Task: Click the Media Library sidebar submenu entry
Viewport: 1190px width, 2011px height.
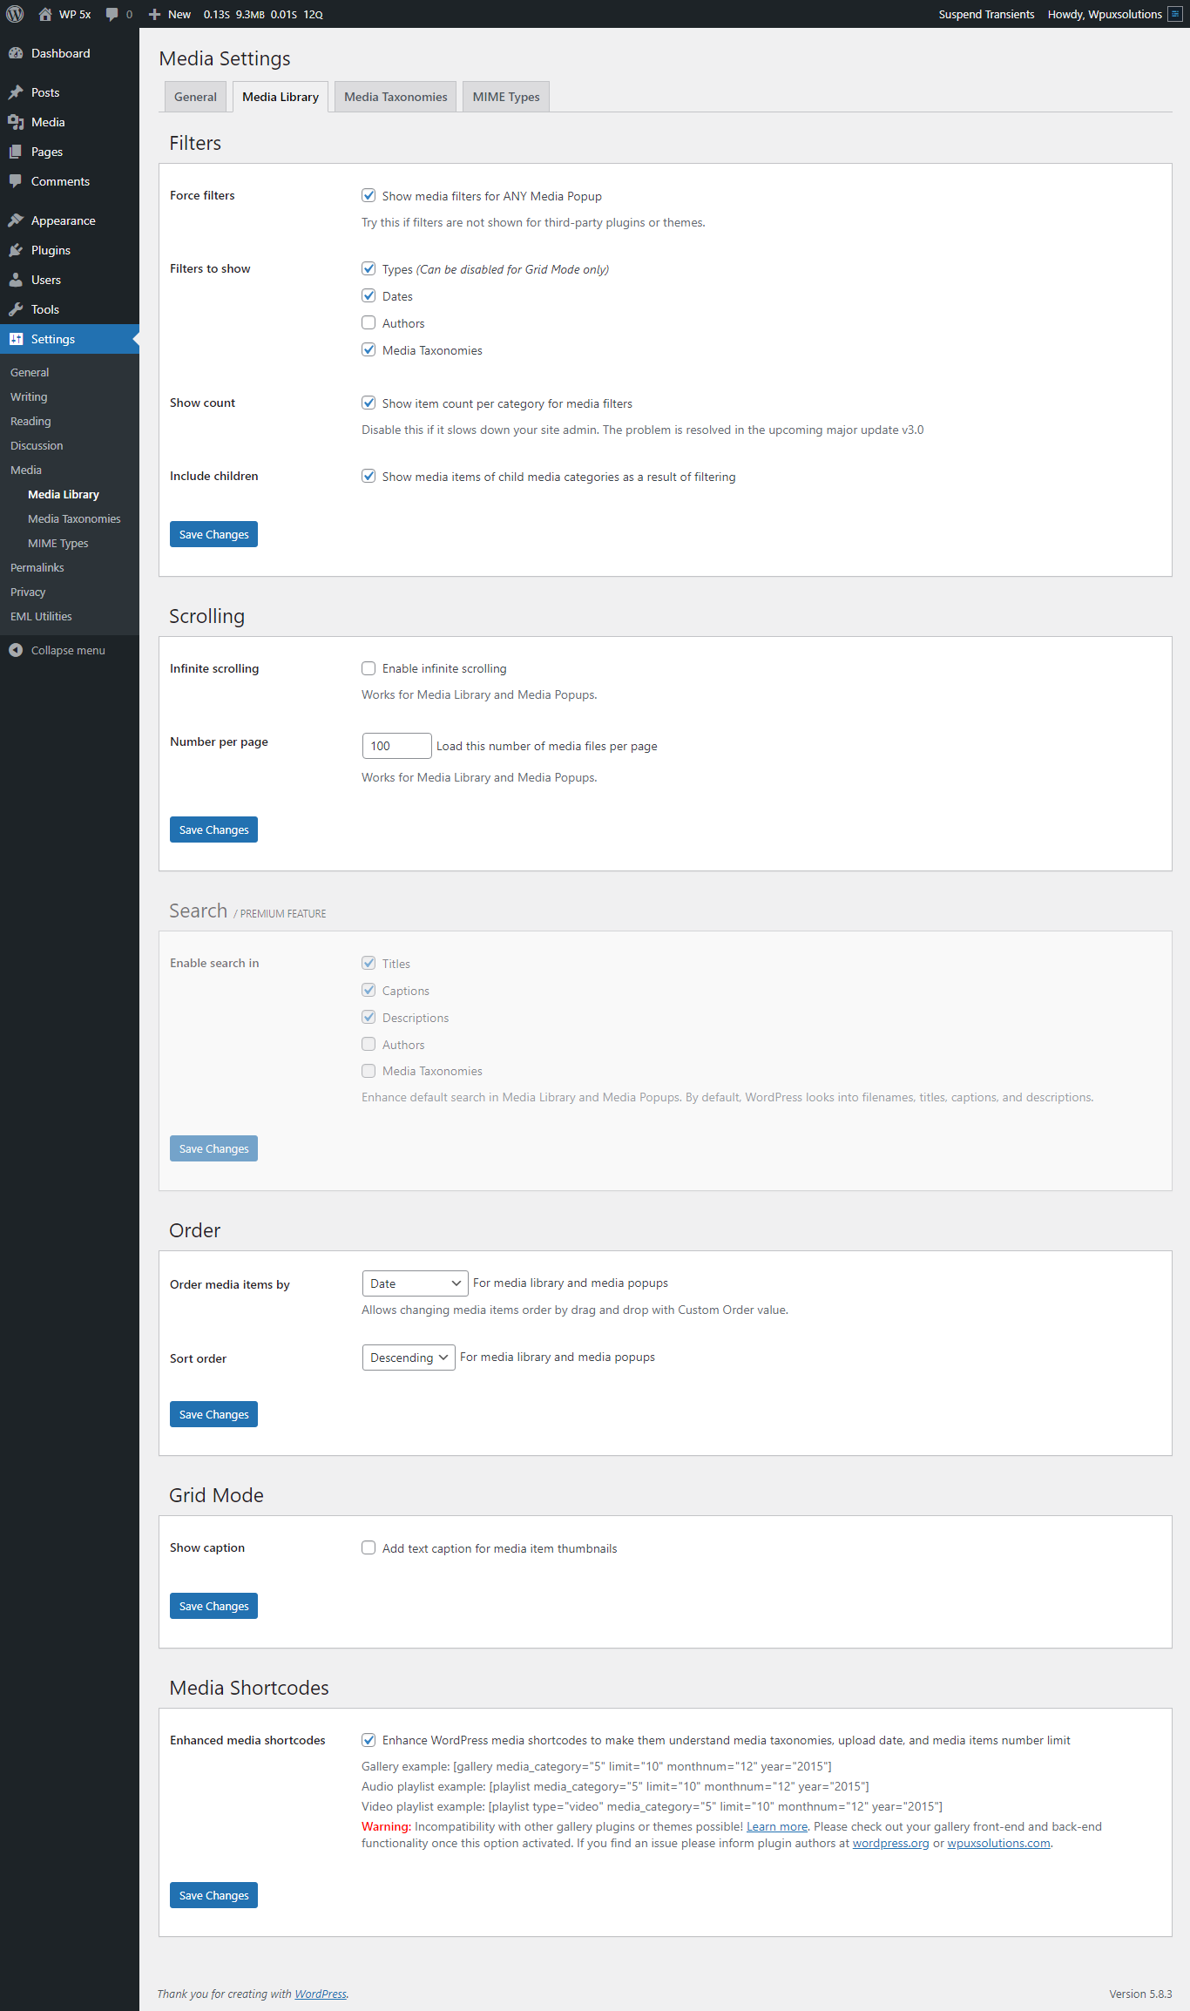Action: pos(64,494)
